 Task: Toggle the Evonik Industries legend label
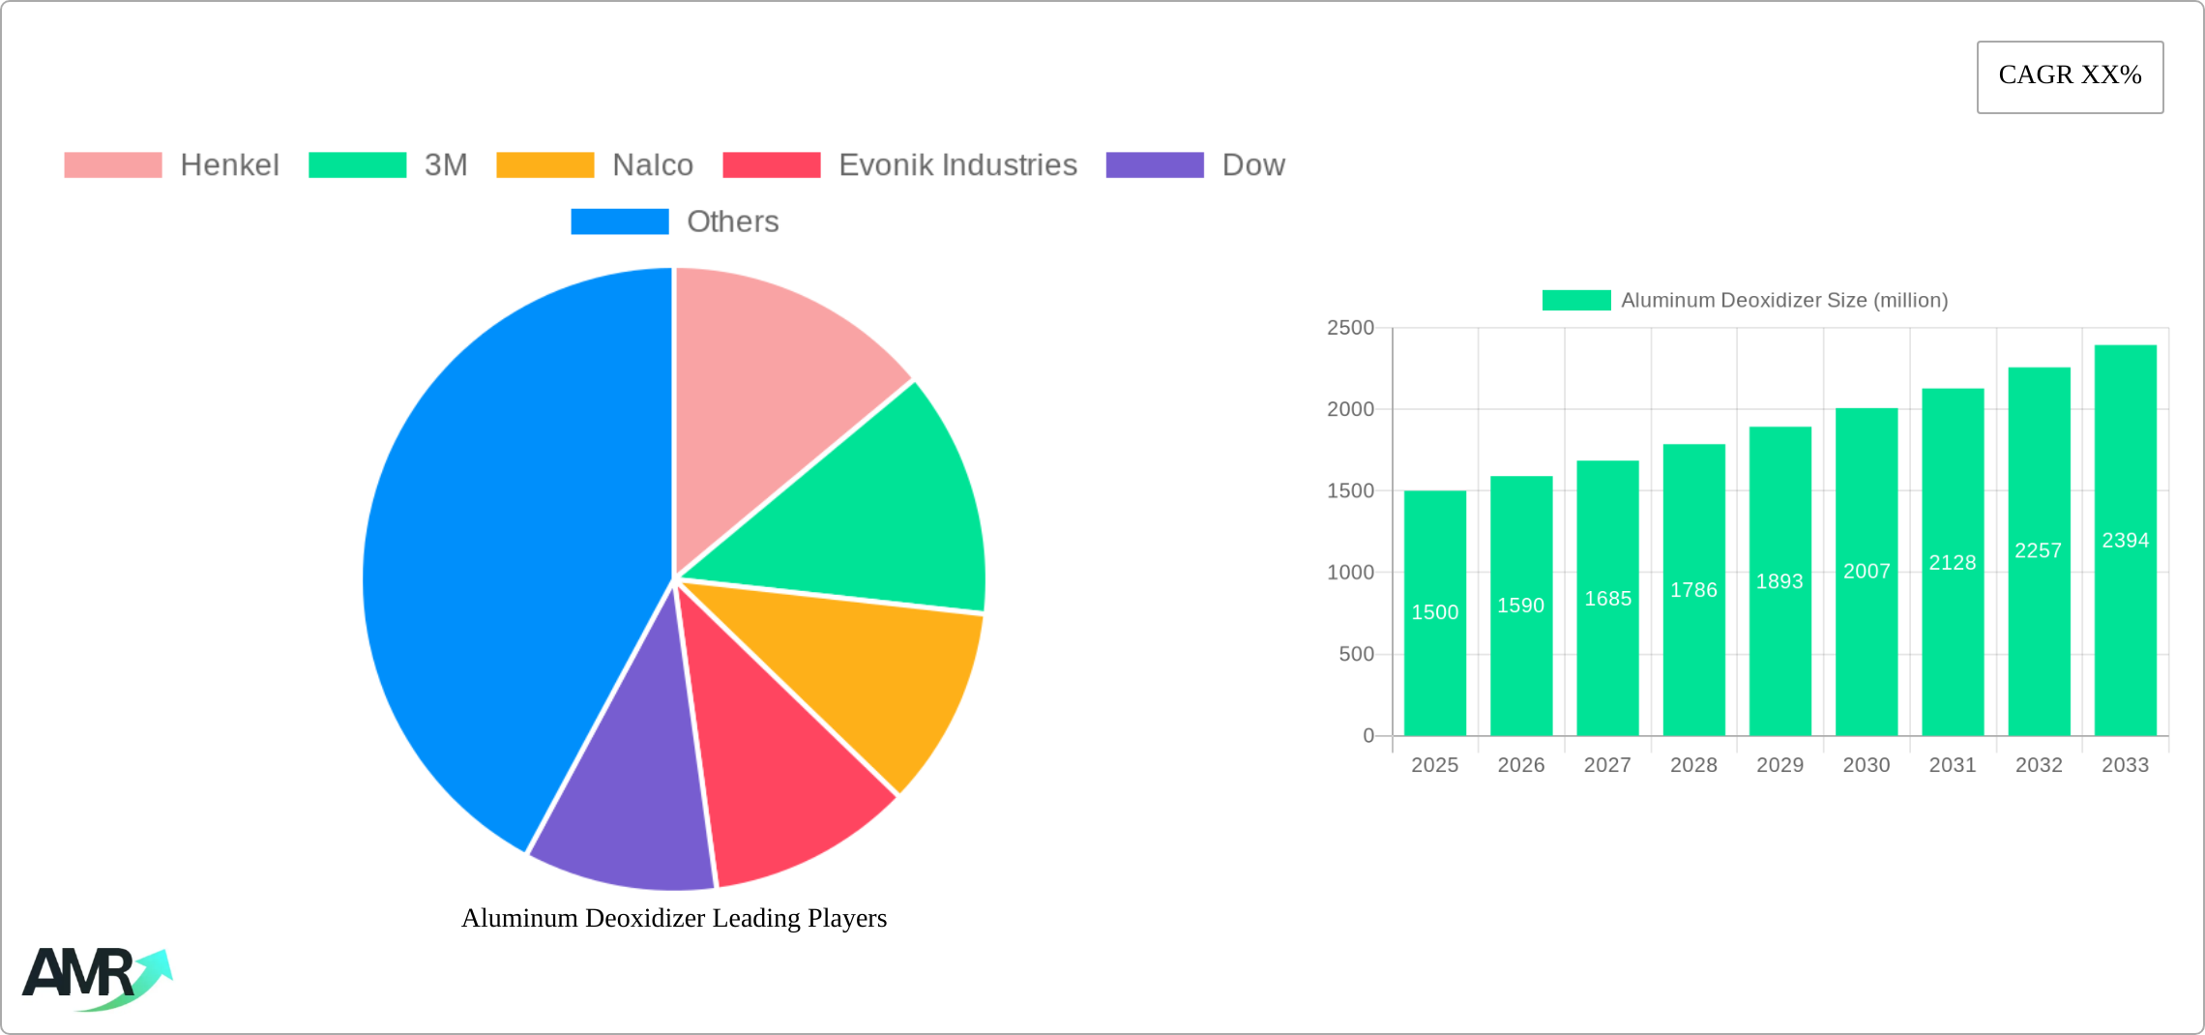pyautogui.click(x=957, y=165)
